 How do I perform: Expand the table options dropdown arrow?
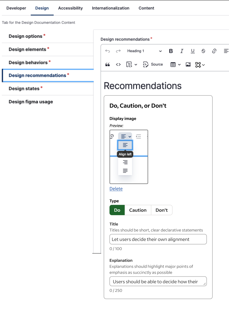point(179,65)
